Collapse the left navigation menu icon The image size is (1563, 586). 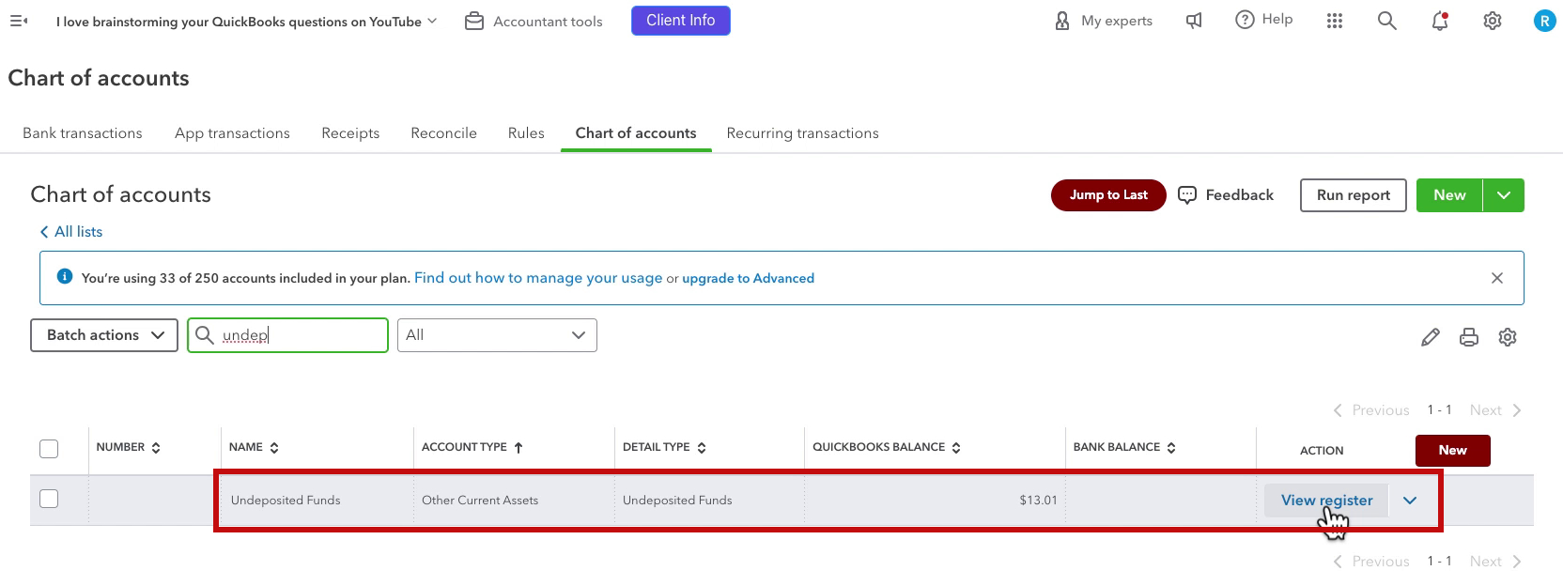[x=19, y=21]
